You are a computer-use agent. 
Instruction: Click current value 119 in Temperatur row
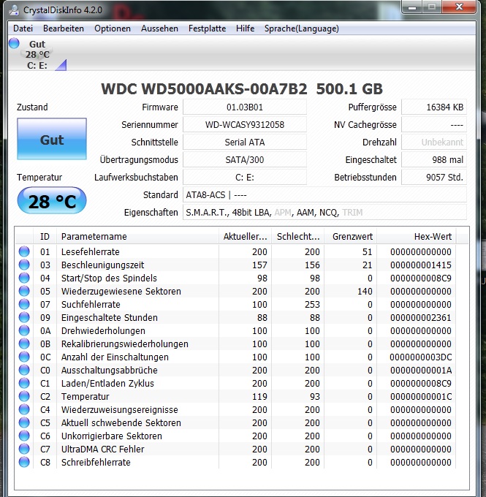tap(259, 397)
